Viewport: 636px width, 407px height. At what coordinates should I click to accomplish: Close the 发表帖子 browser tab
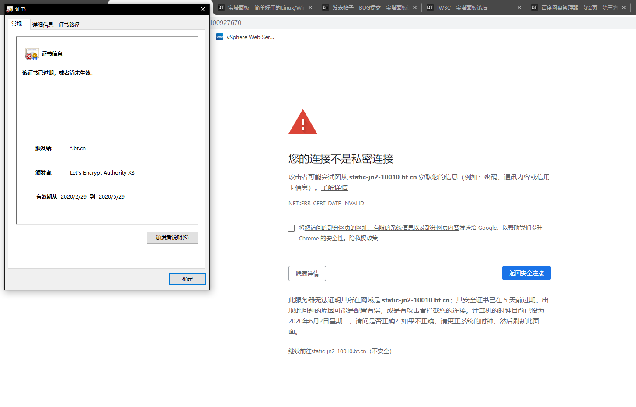(415, 7)
